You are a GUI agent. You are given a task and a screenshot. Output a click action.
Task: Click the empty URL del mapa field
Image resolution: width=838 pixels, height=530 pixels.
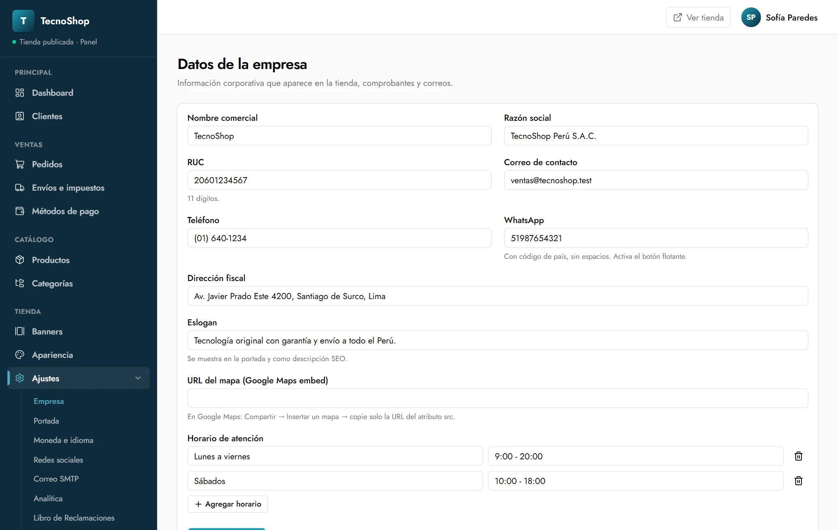pos(498,398)
